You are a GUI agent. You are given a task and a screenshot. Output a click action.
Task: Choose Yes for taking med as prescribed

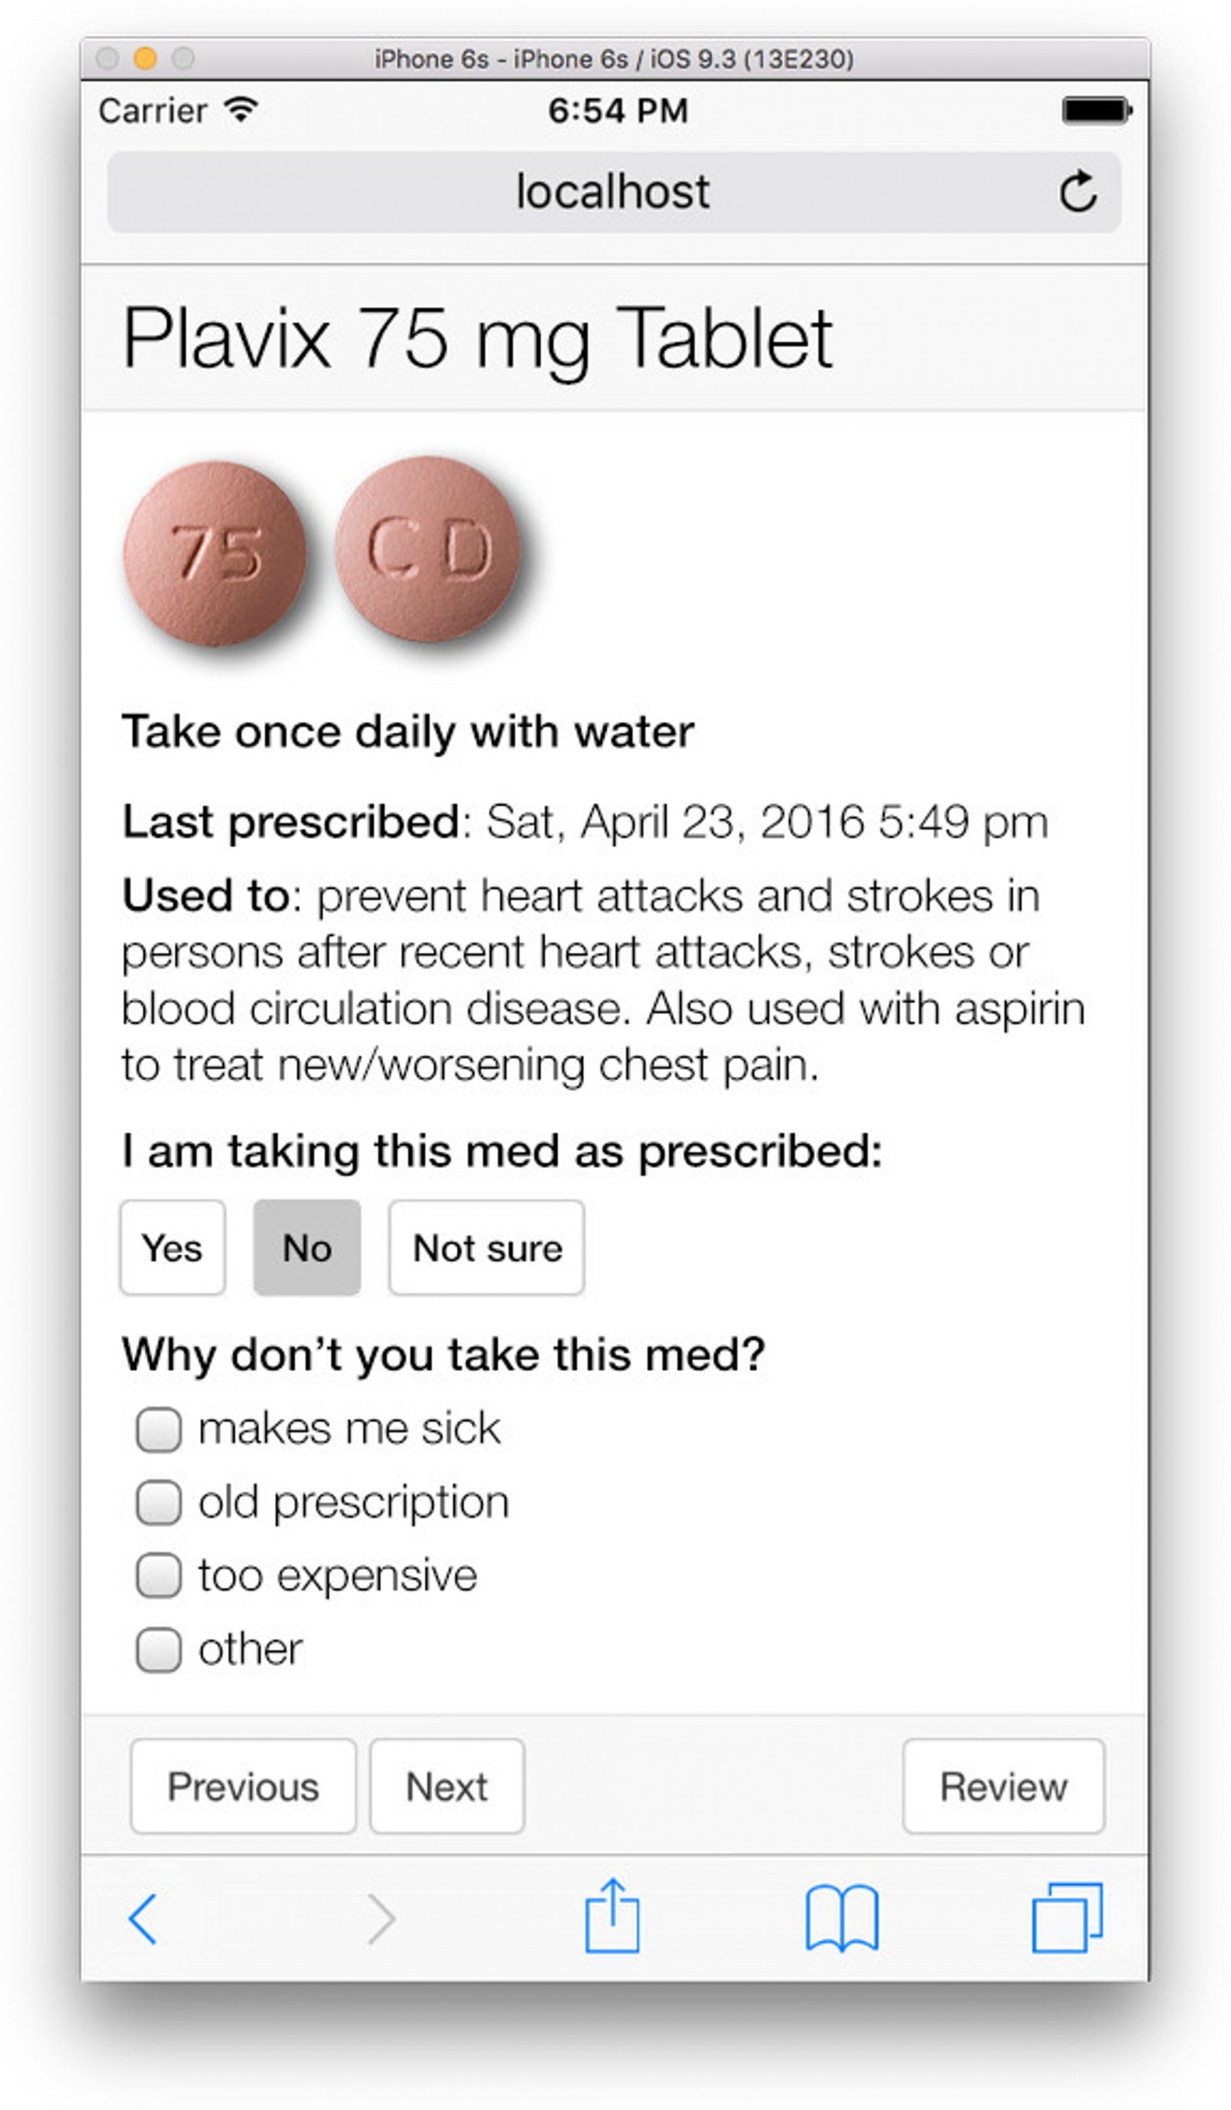(x=172, y=1248)
